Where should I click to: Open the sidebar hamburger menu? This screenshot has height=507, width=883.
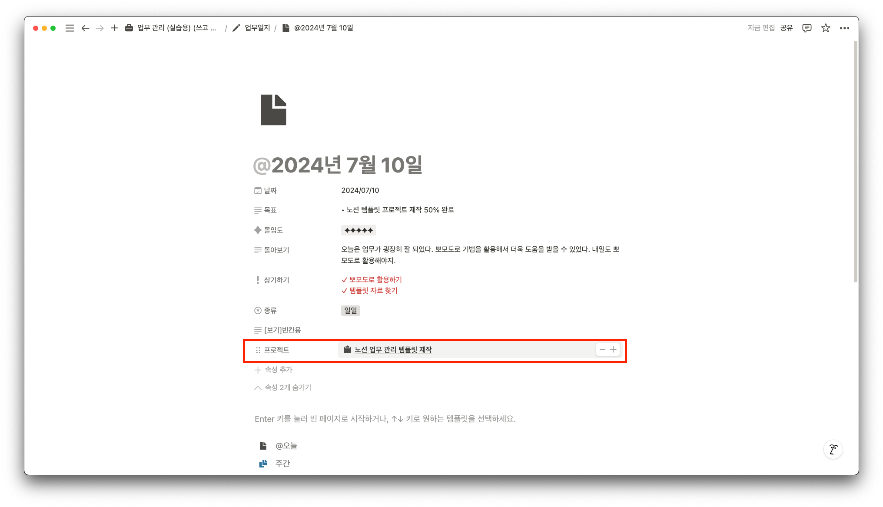coord(70,28)
